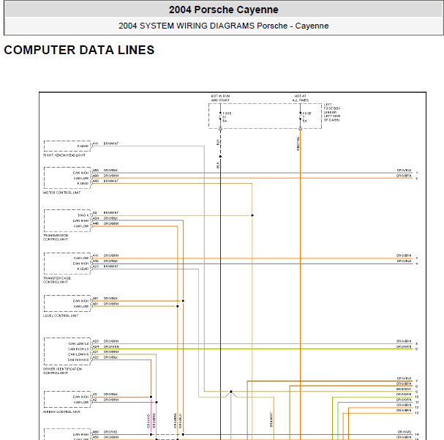Select the 'HOT IN RUN AND START' label
The image size is (444, 440).
[220, 98]
